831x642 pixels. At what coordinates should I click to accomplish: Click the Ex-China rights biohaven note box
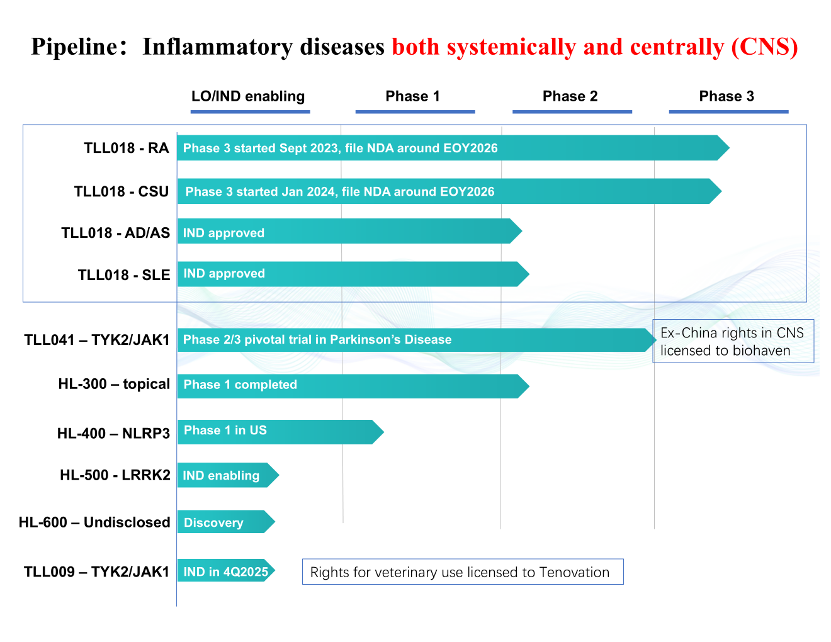733,342
